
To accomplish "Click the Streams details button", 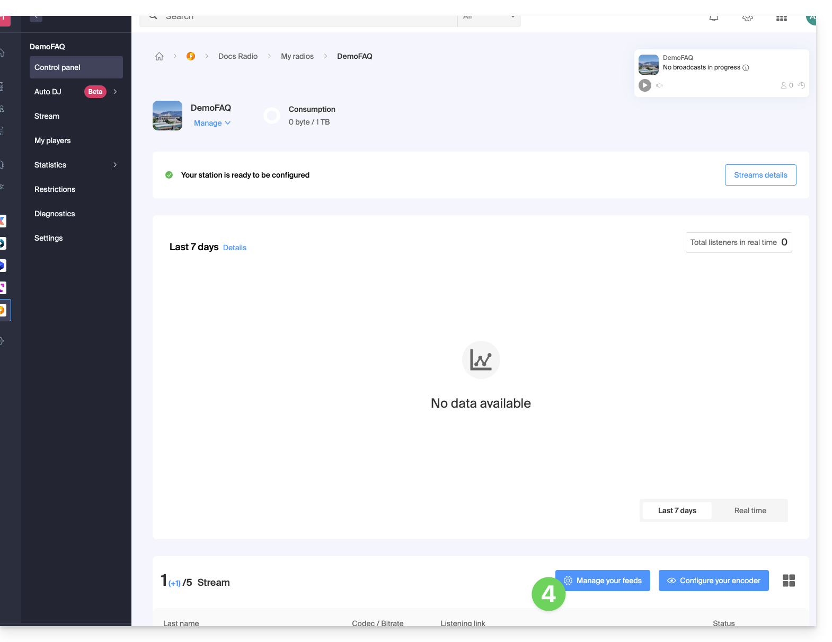I will [x=760, y=175].
